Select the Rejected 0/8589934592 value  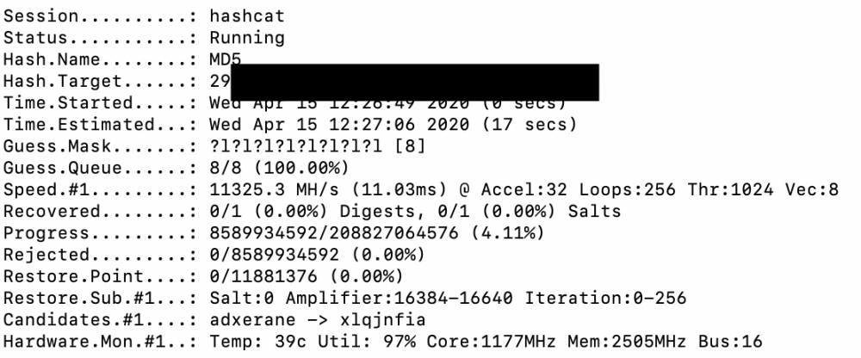click(x=274, y=255)
